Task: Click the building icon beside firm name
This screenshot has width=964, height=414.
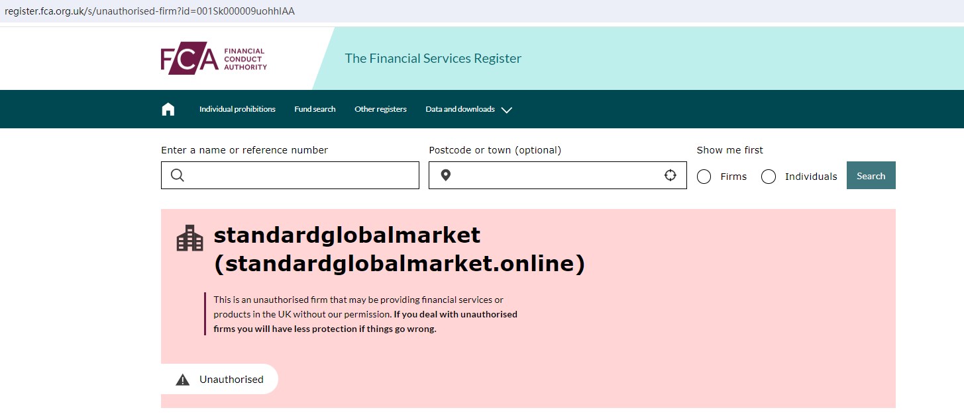Action: tap(190, 238)
